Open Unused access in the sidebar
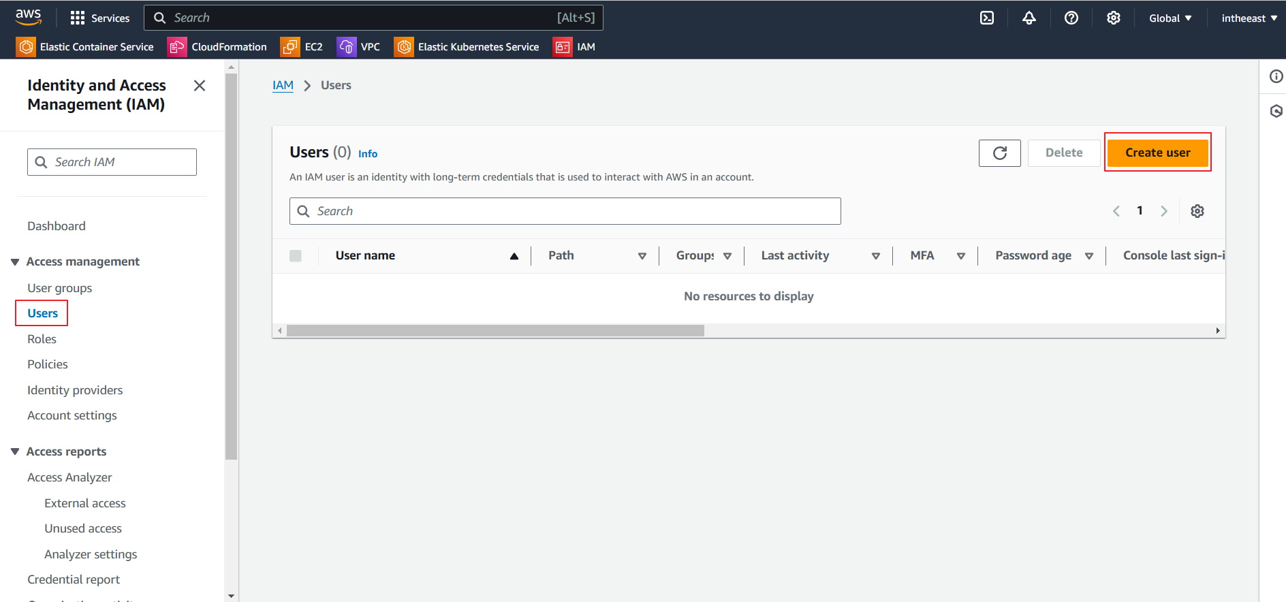 (x=83, y=528)
